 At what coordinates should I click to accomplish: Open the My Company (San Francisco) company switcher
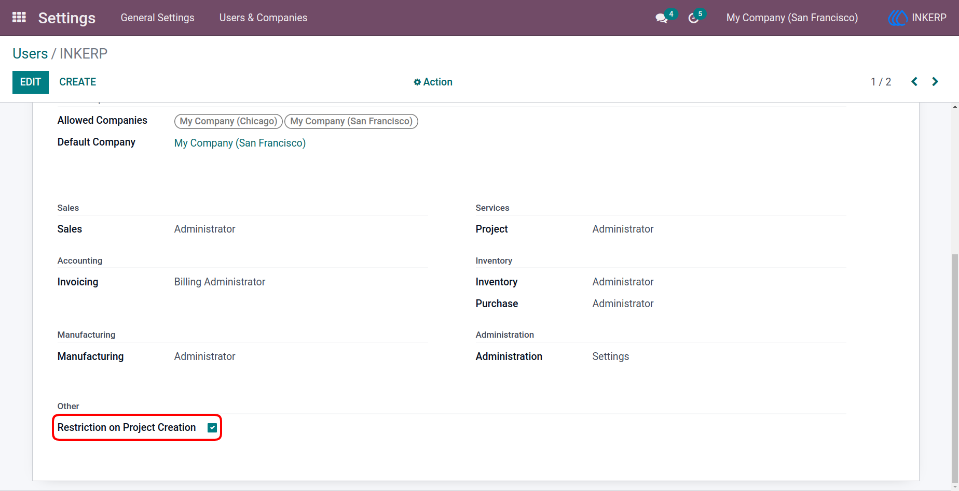pyautogui.click(x=792, y=18)
